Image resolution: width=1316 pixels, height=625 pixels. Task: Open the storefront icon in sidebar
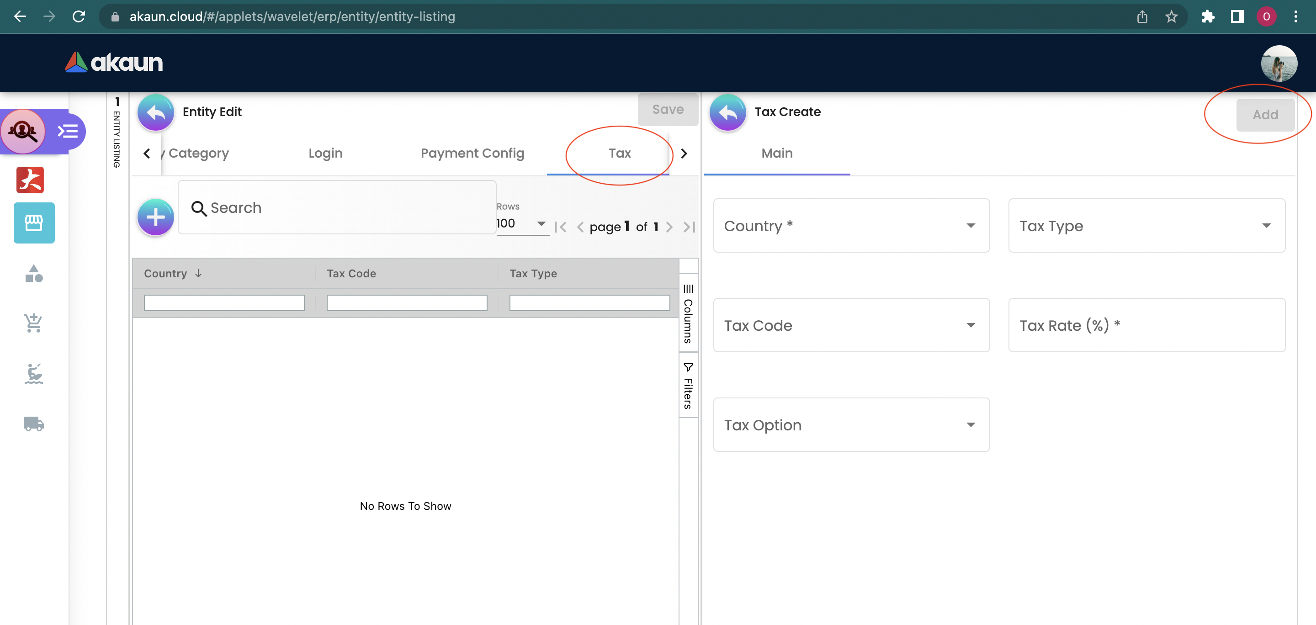point(34,222)
